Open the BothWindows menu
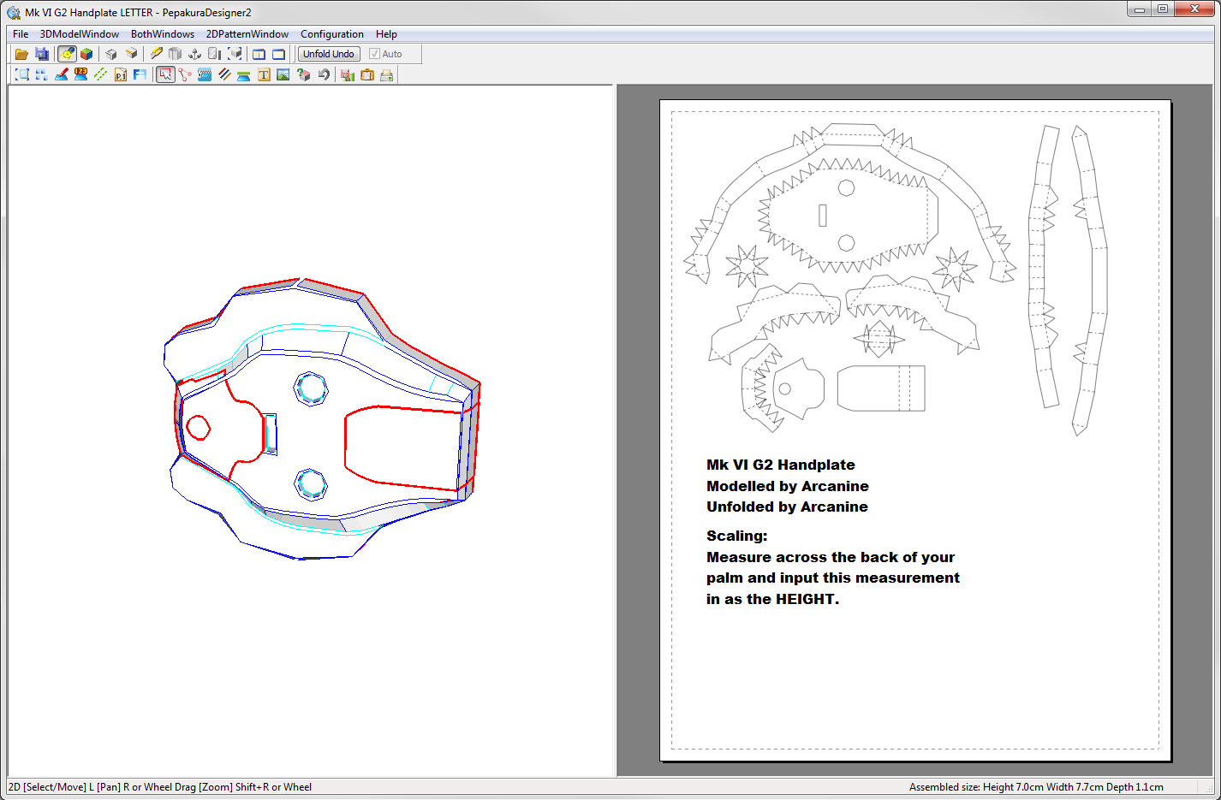The height and width of the screenshot is (800, 1221). [163, 34]
